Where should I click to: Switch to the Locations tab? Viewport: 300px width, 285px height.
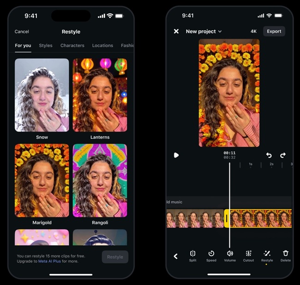102,45
